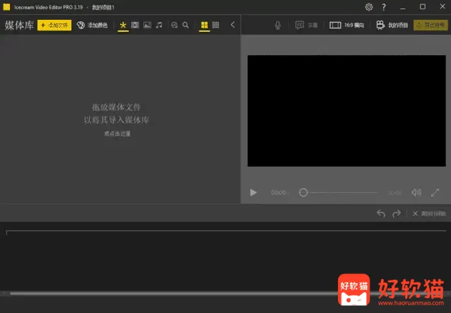Redo the last timeline action
The height and width of the screenshot is (313, 451).
pos(397,213)
